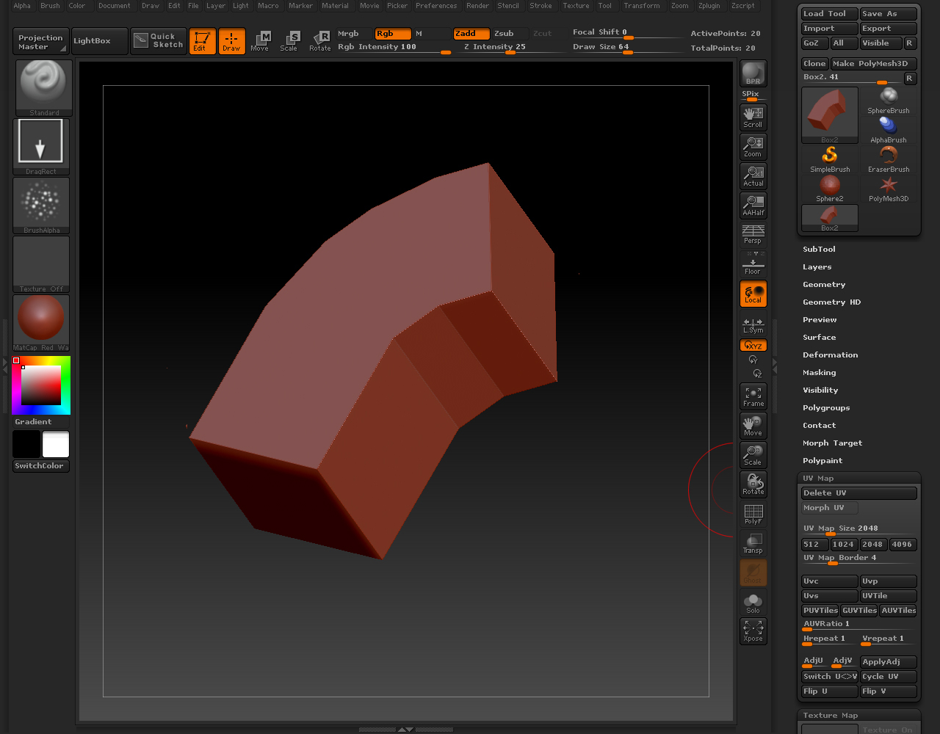Open the Zplugin menu

pyautogui.click(x=709, y=6)
